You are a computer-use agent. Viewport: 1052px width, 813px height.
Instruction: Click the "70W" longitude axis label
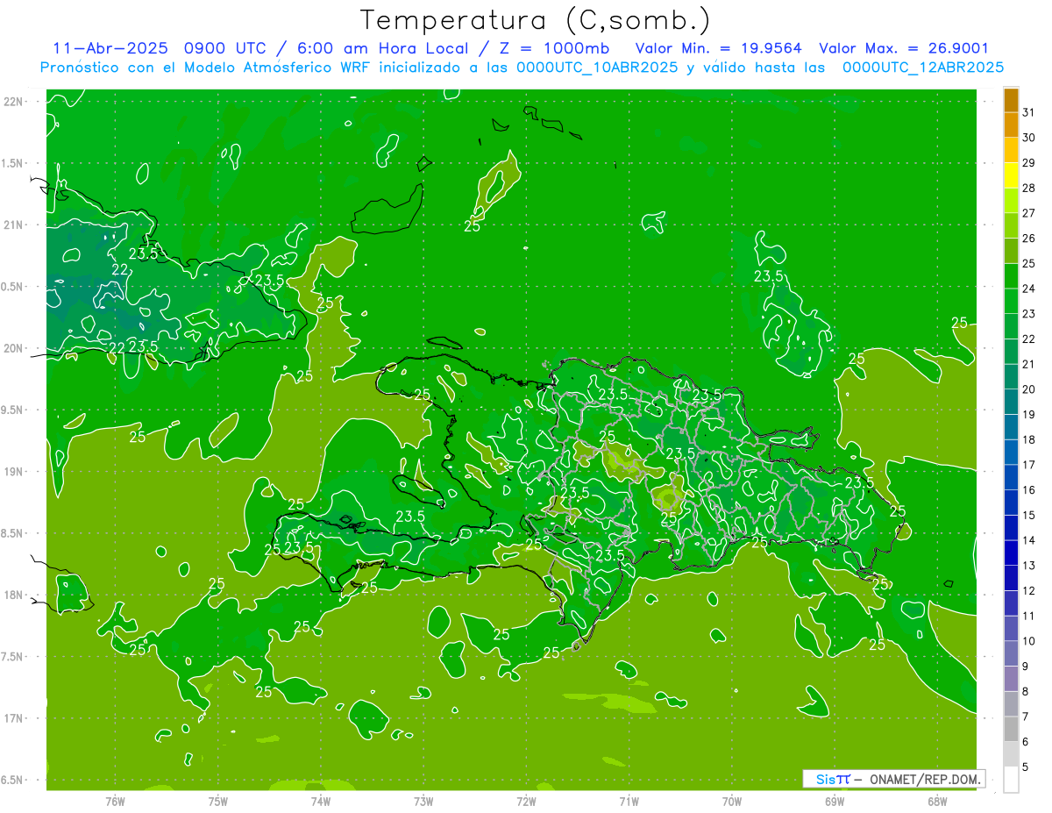[x=732, y=801]
